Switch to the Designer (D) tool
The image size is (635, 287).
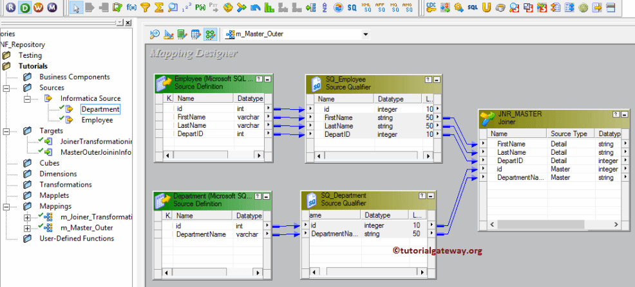point(25,7)
